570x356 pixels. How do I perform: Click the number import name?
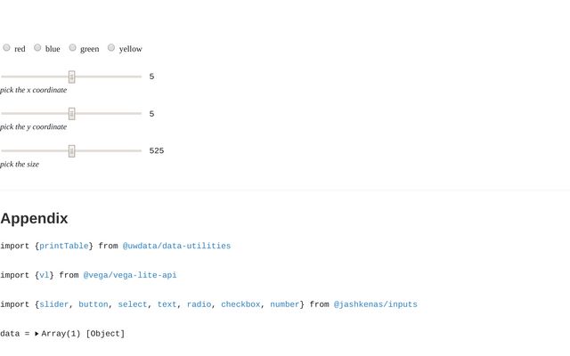point(285,304)
